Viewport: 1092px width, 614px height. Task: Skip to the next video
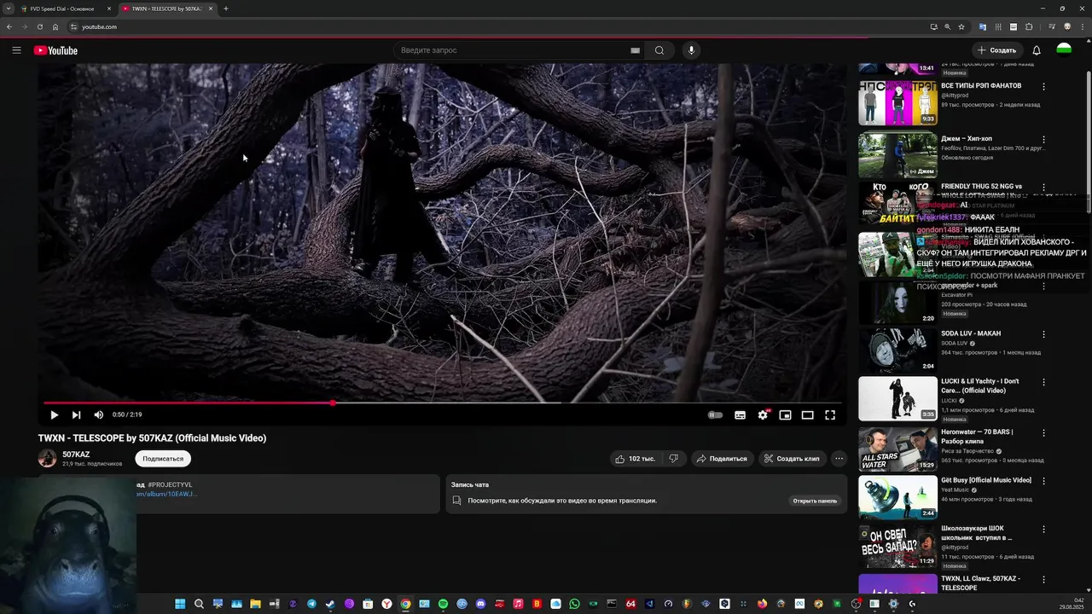[76, 415]
